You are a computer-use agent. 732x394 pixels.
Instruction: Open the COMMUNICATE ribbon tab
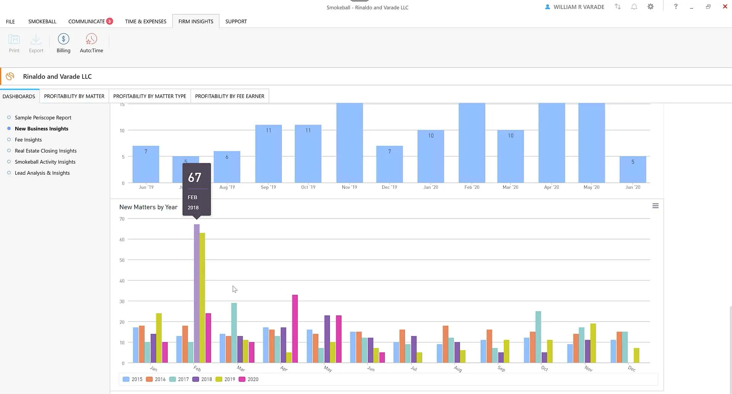point(87,21)
